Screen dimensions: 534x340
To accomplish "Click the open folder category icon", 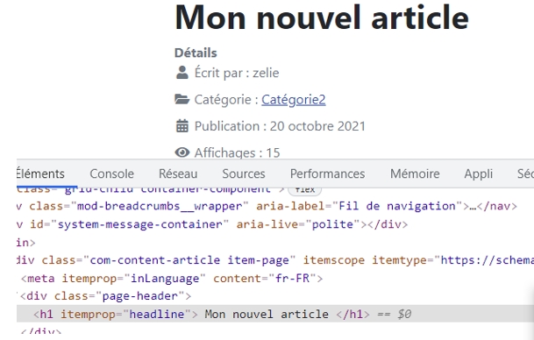I will (x=182, y=99).
